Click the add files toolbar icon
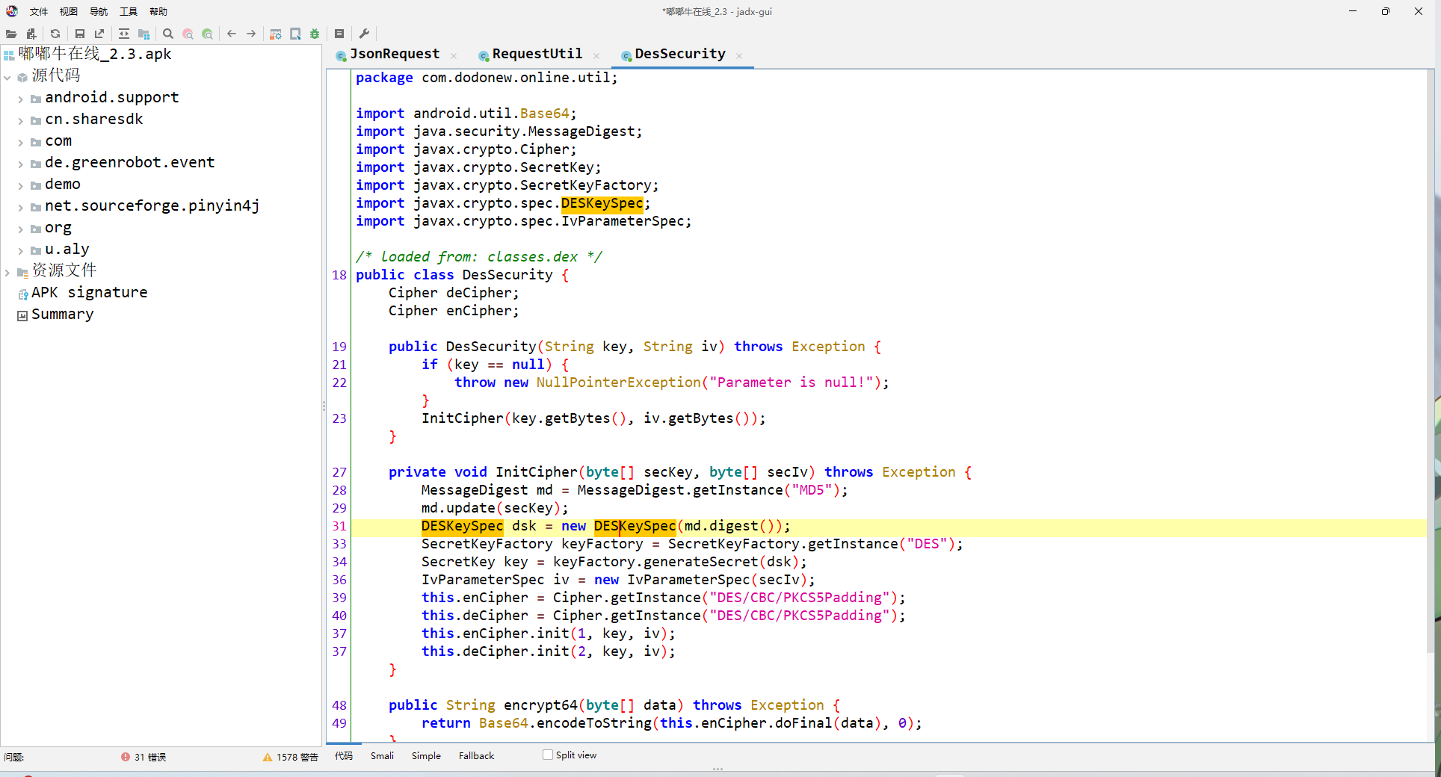This screenshot has width=1441, height=777. (x=31, y=34)
